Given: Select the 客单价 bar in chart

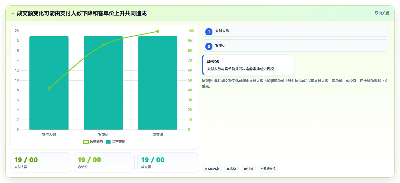Looking at the screenshot, I should [103, 83].
